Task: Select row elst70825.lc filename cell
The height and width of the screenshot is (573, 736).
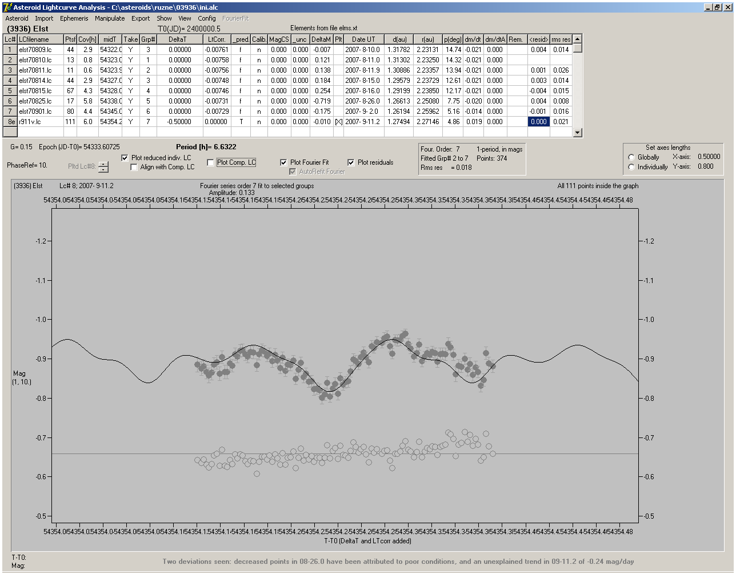Action: click(x=41, y=101)
